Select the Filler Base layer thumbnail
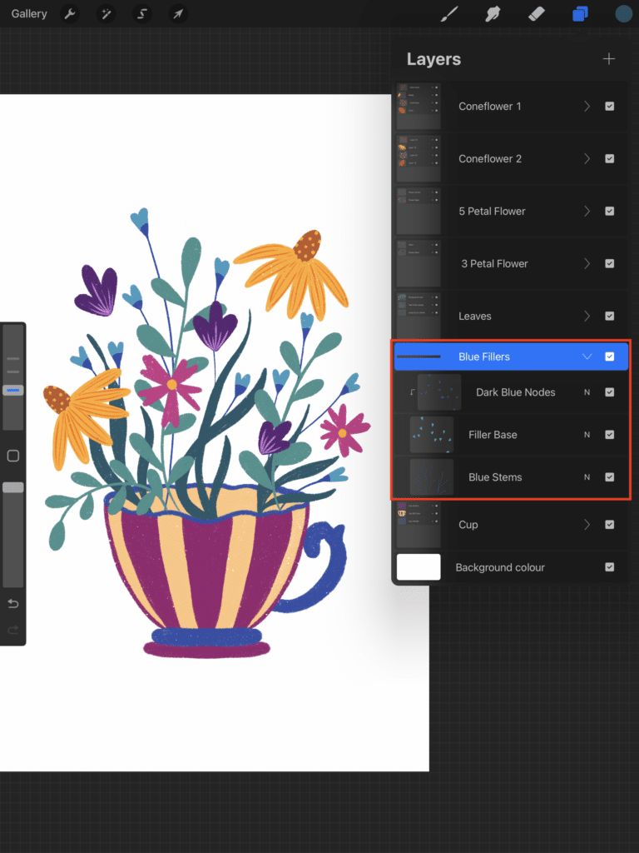639x853 pixels. [x=432, y=435]
